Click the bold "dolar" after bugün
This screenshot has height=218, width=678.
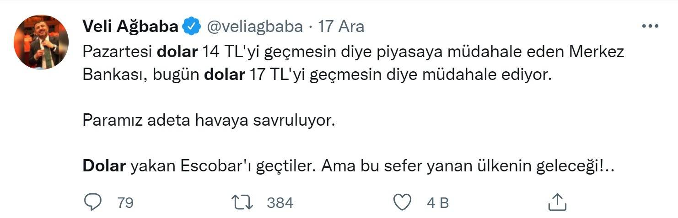pyautogui.click(x=224, y=74)
